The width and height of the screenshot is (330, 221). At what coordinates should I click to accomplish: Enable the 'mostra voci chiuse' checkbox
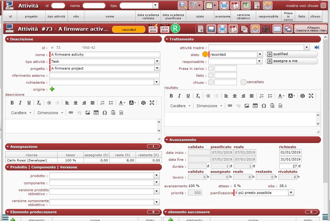323,6
